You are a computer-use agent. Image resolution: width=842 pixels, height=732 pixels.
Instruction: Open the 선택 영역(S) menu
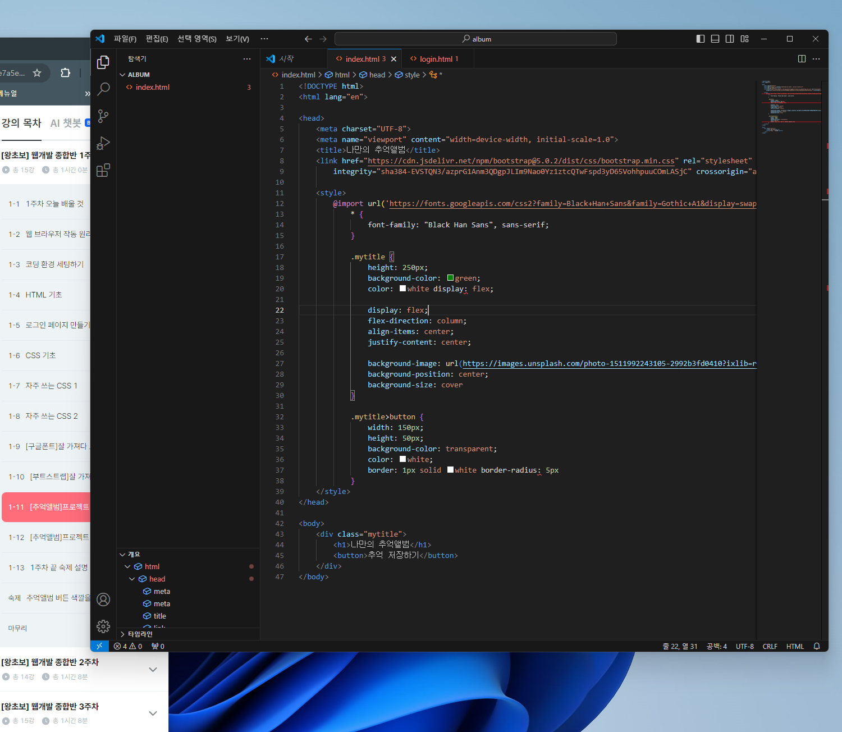coord(197,39)
